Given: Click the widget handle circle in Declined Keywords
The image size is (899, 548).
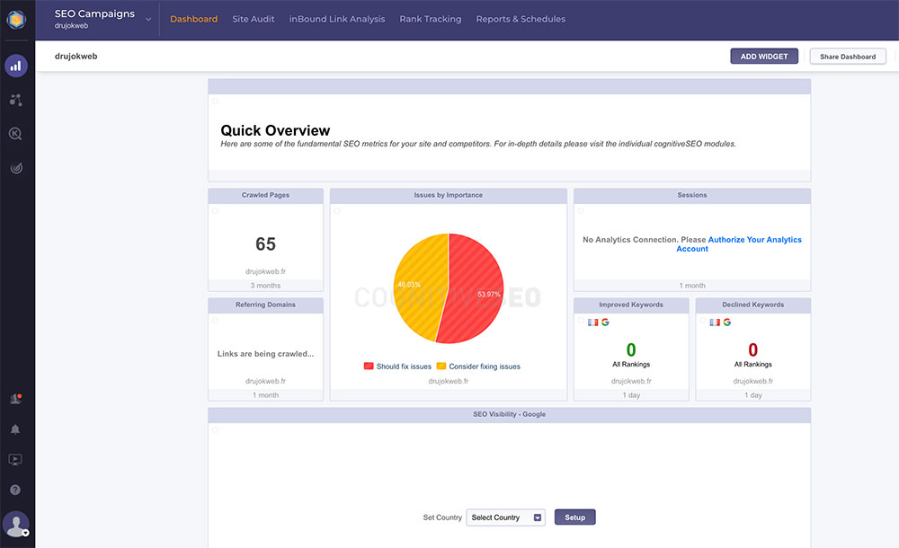Looking at the screenshot, I should click(x=703, y=321).
